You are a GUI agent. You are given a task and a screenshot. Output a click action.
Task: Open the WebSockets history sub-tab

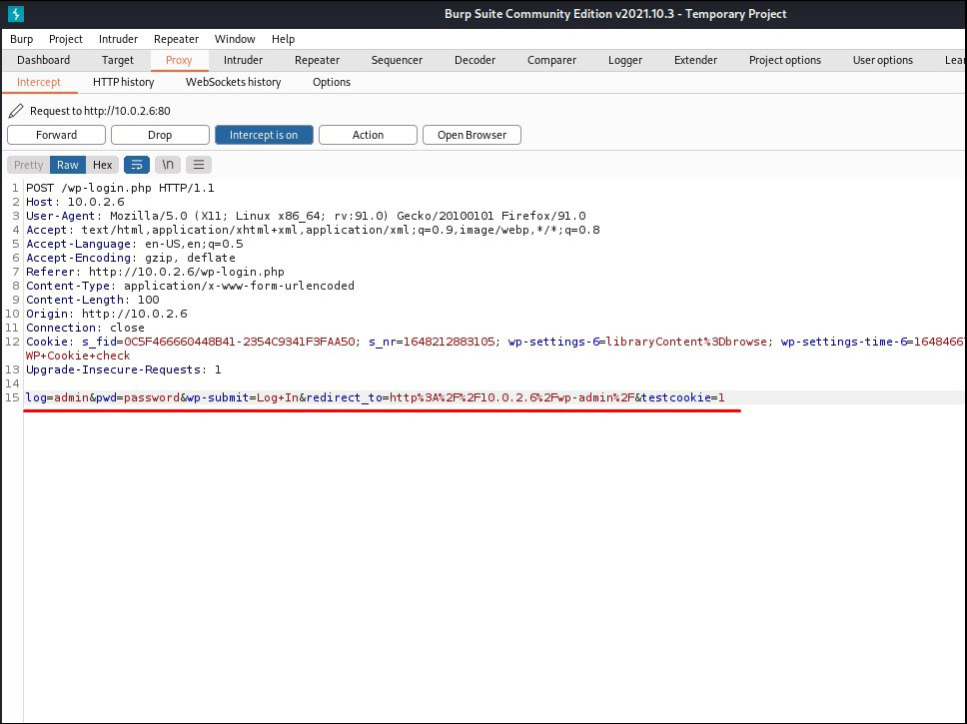[x=233, y=83]
